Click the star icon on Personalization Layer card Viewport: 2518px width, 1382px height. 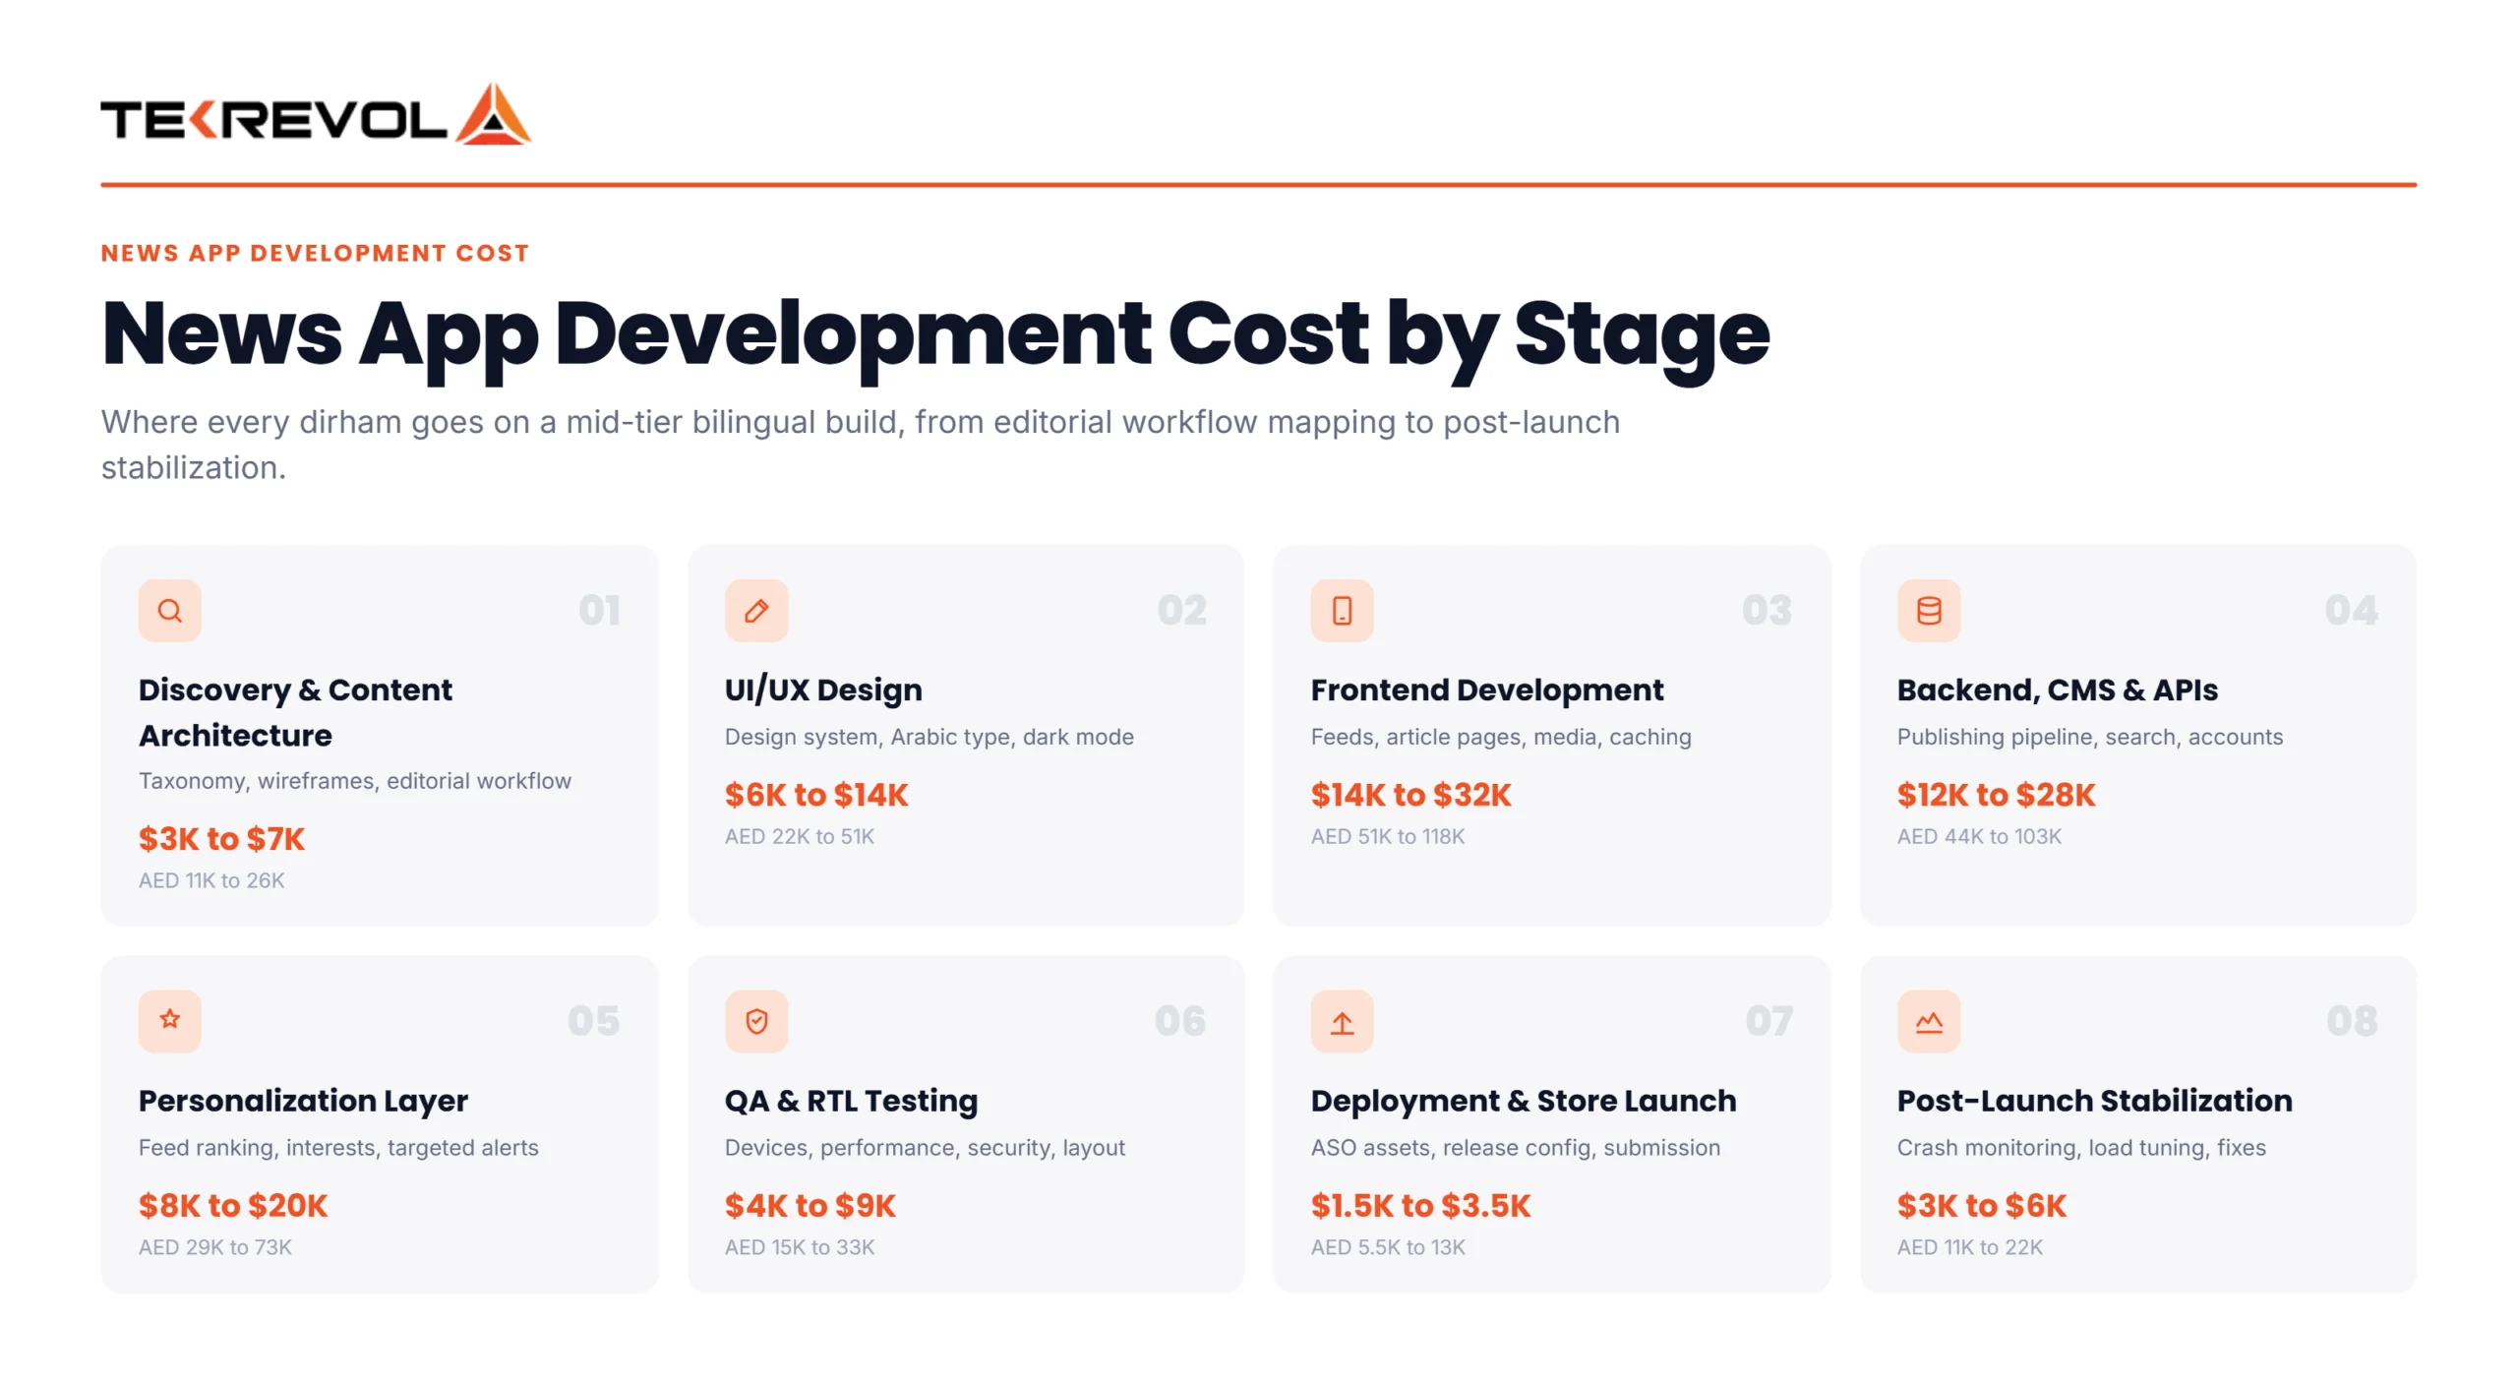[169, 1020]
